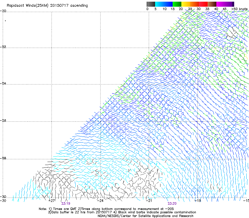Viewport: 249px width, 218px height.
Task: Click the legend tick label '25'
Action: pos(190,9)
